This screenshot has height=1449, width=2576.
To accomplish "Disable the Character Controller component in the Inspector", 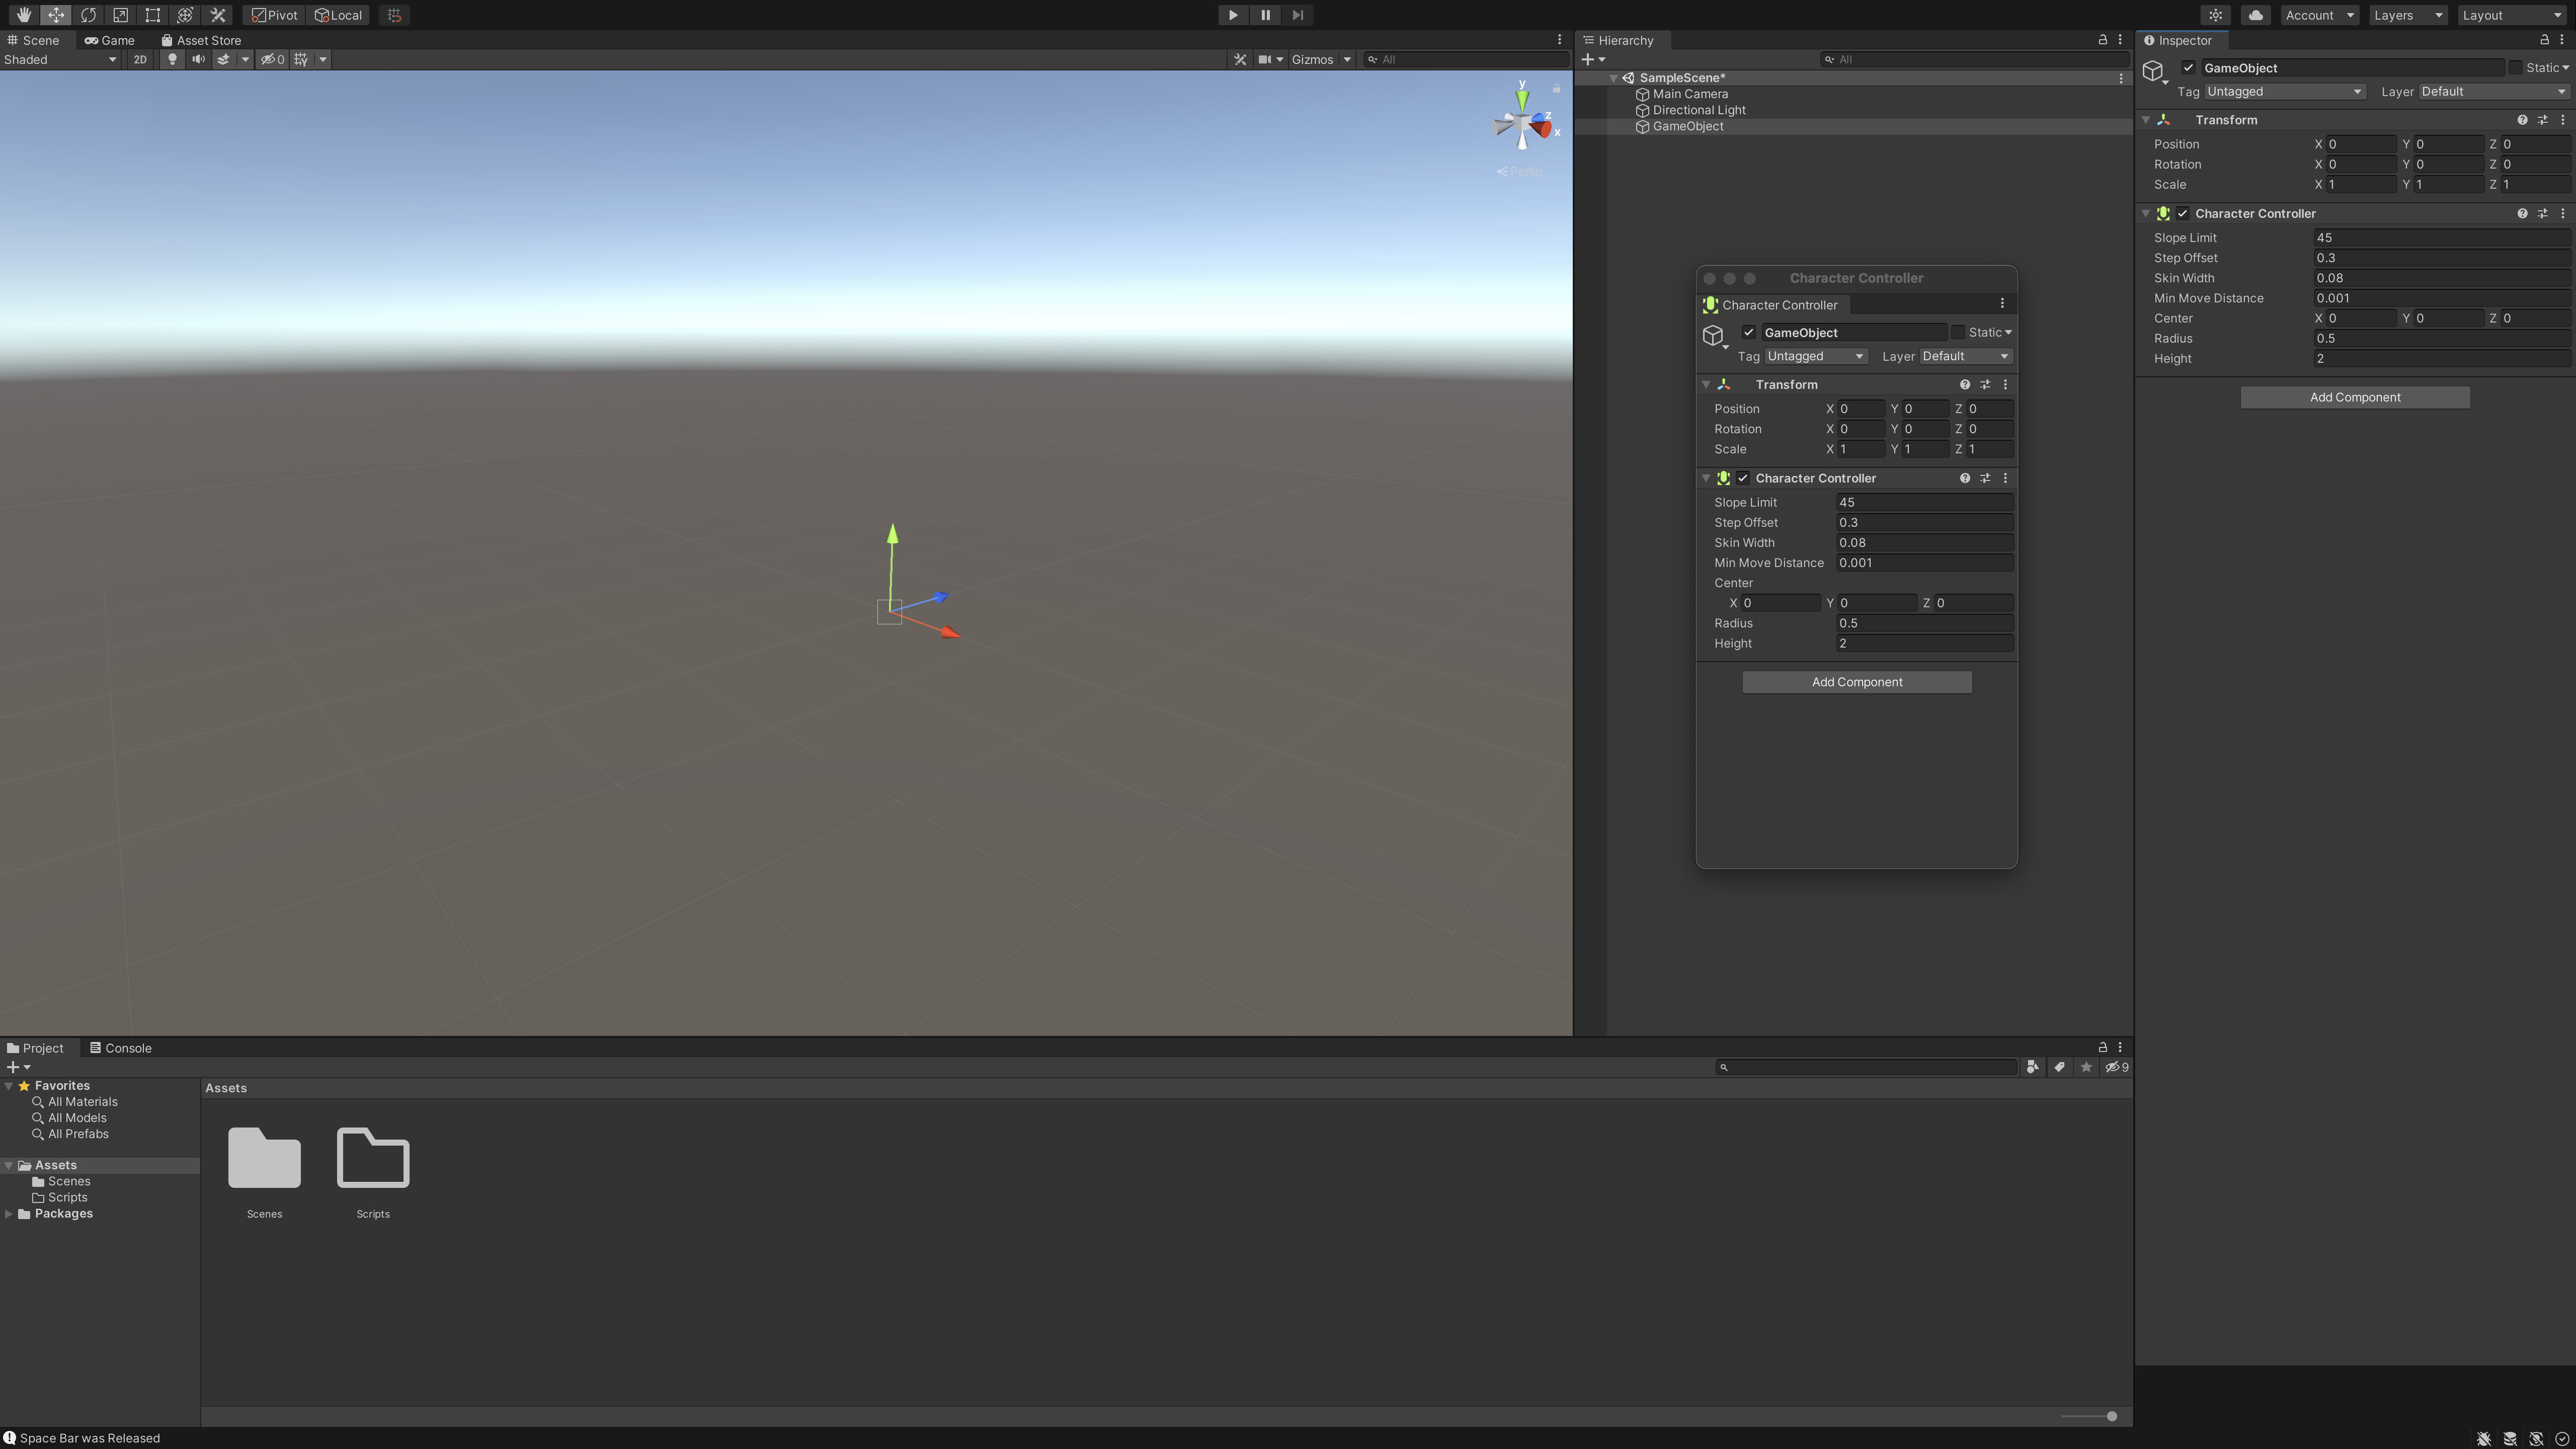I will pos(2184,213).
